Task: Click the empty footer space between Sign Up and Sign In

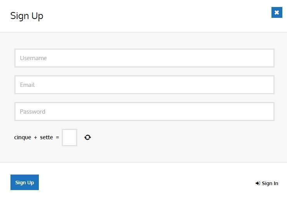Action: click(148, 182)
